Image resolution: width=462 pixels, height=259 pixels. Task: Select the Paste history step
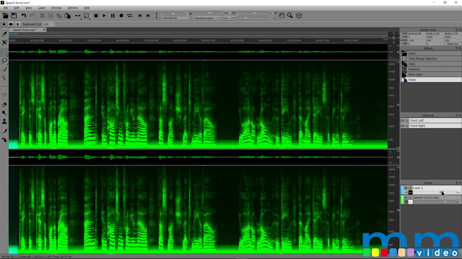431,80
